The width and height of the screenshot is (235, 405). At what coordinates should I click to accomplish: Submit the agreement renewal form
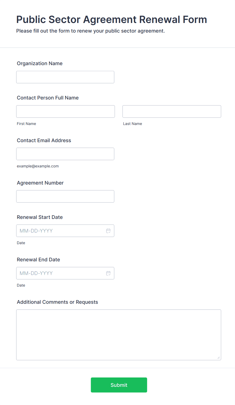[x=119, y=385]
